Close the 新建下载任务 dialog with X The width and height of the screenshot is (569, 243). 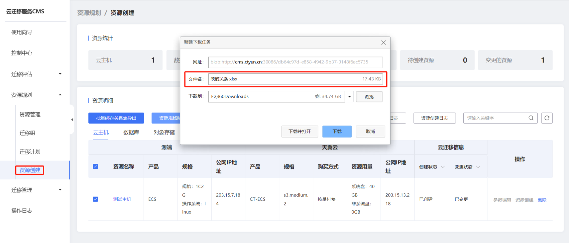(x=383, y=43)
